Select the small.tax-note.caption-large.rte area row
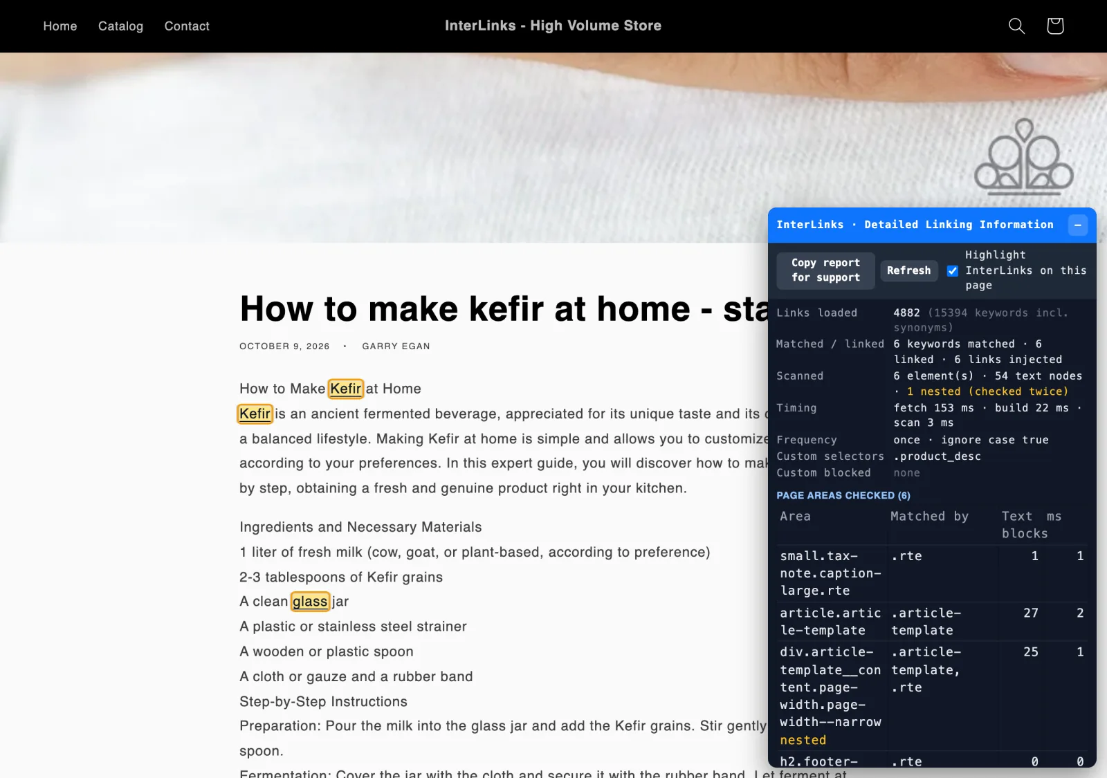The image size is (1107, 778). [x=931, y=573]
